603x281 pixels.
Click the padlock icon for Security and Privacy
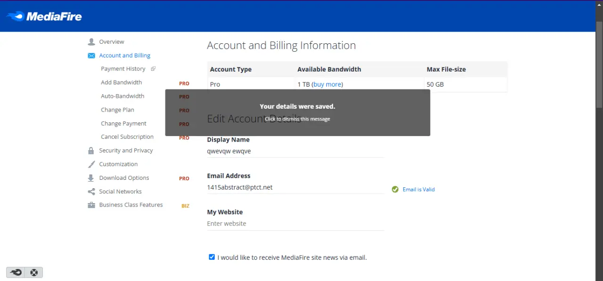(x=91, y=151)
